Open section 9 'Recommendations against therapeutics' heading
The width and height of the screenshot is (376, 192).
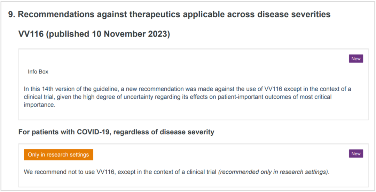(x=169, y=14)
